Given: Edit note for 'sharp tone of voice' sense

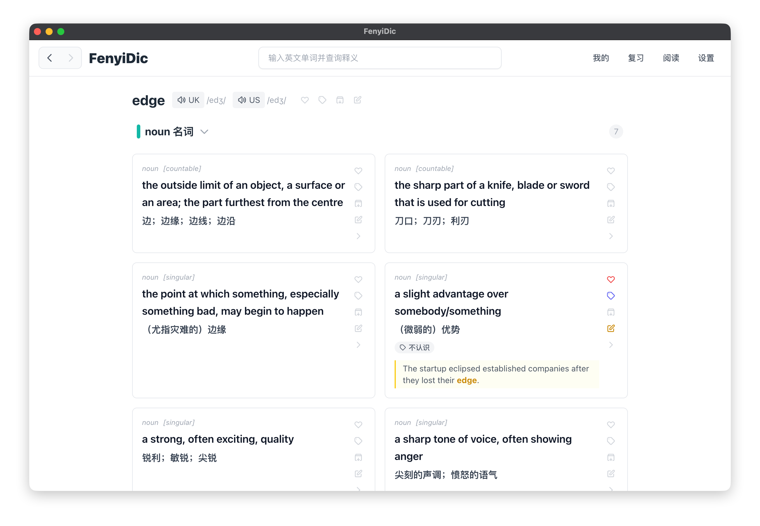Looking at the screenshot, I should click(x=611, y=474).
